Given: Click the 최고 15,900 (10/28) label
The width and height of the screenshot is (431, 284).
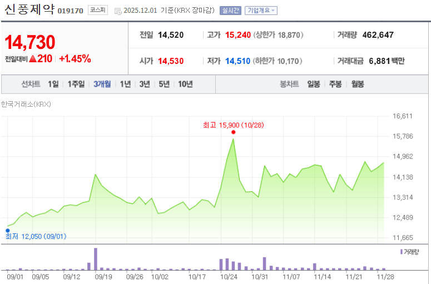Looking at the screenshot, I should [234, 125].
